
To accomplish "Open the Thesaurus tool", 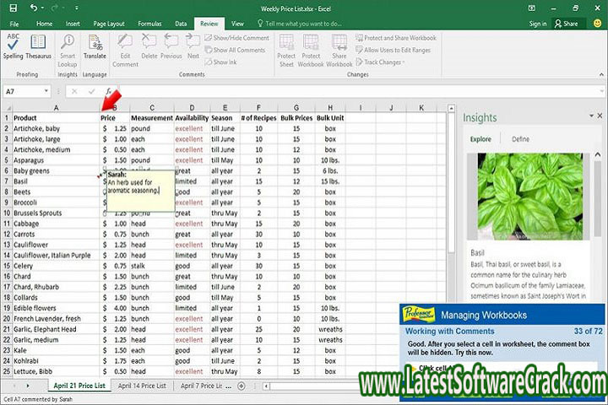I will click(38, 46).
